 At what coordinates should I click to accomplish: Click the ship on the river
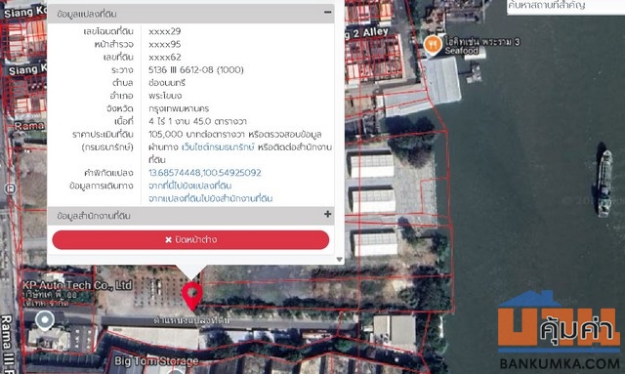(x=604, y=183)
